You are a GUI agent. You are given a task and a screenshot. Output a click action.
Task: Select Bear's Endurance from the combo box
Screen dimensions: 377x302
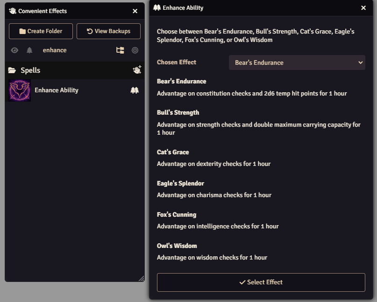(x=297, y=62)
